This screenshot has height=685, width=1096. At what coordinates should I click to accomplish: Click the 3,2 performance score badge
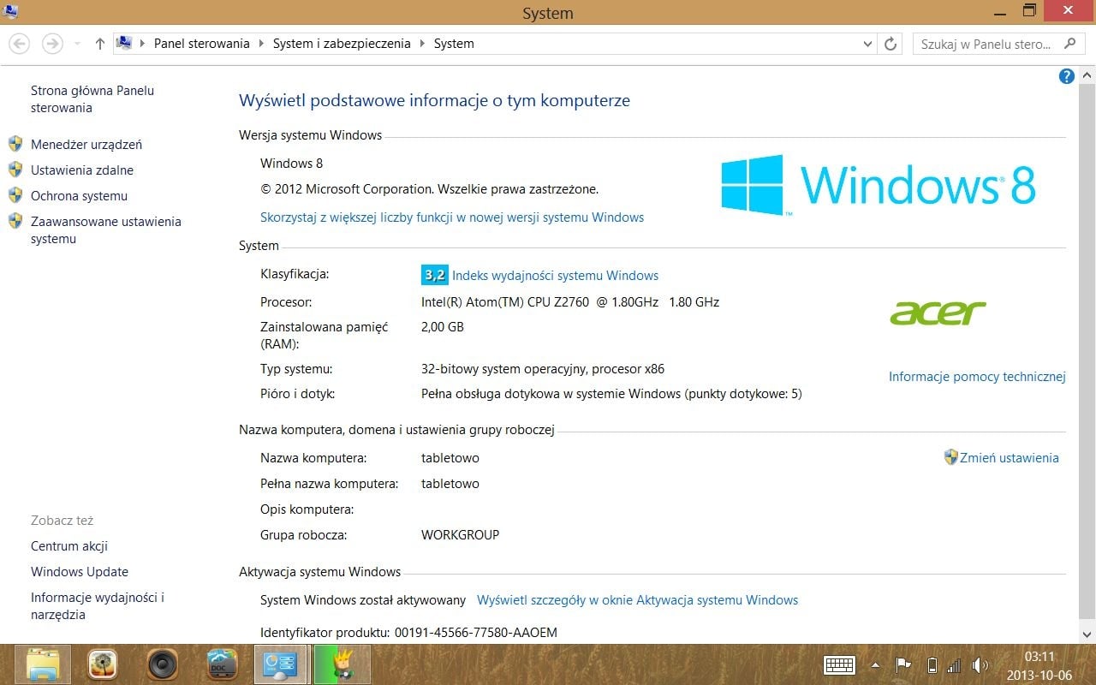pyautogui.click(x=434, y=275)
